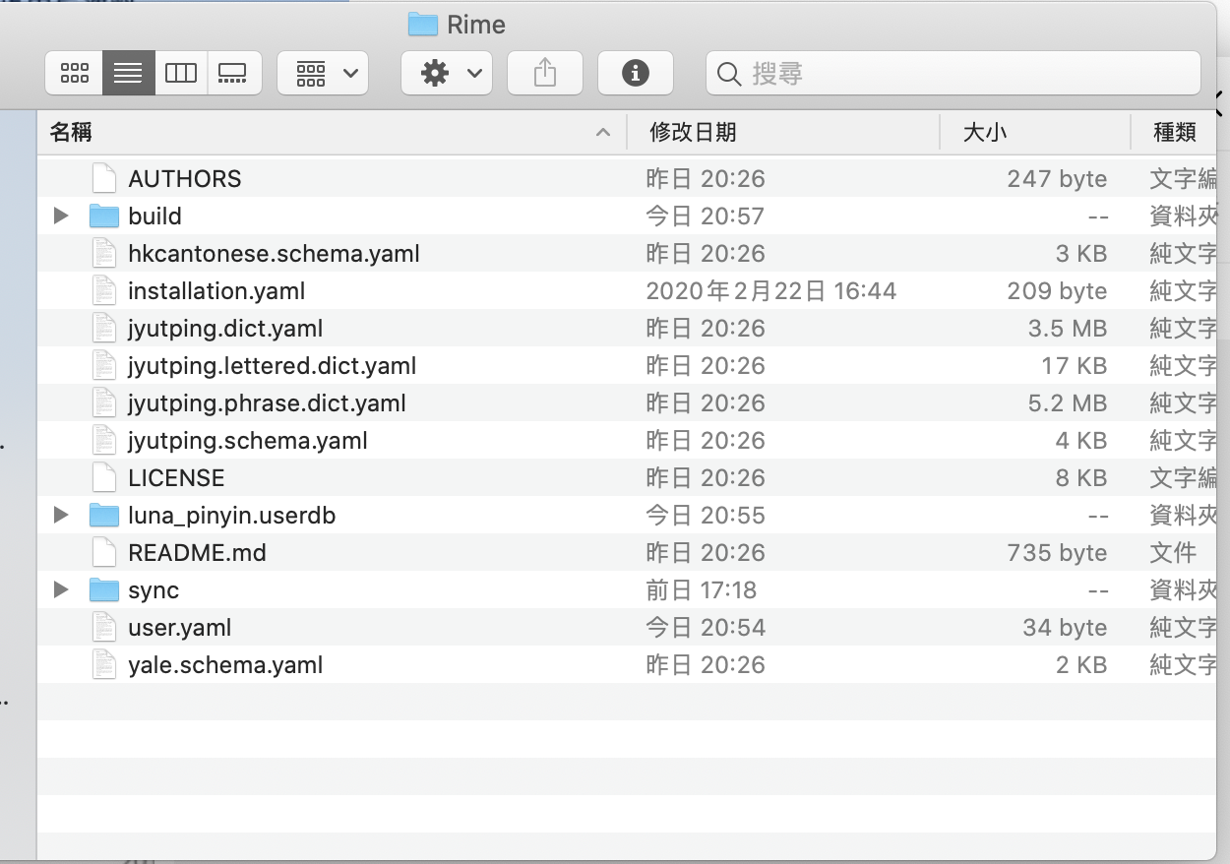Sort by the 修改日期 column header
The image size is (1230, 864).
tap(783, 133)
